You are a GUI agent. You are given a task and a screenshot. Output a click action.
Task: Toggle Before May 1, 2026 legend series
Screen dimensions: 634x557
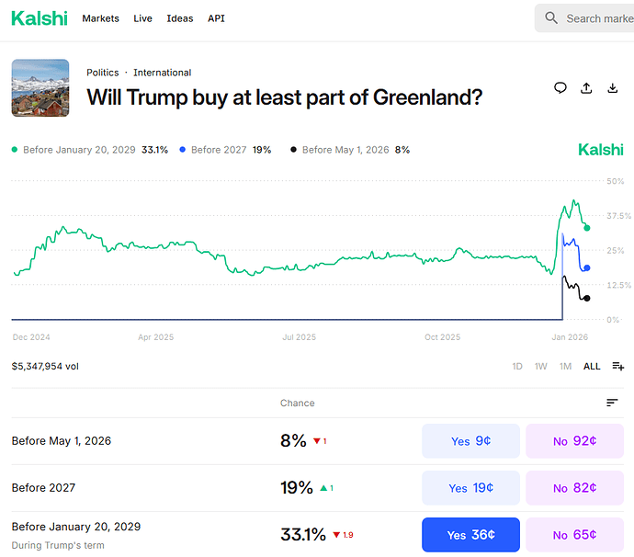(348, 150)
